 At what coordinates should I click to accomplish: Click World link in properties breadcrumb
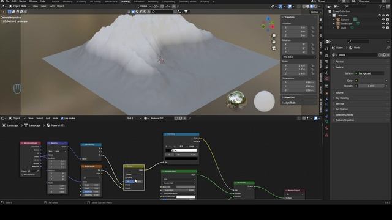(x=356, y=48)
